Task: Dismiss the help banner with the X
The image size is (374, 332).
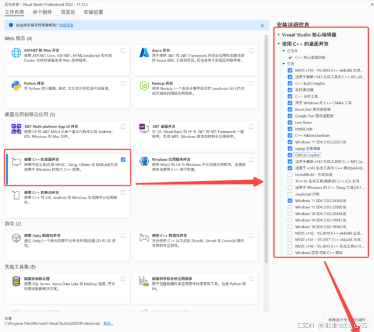Action: (262, 25)
